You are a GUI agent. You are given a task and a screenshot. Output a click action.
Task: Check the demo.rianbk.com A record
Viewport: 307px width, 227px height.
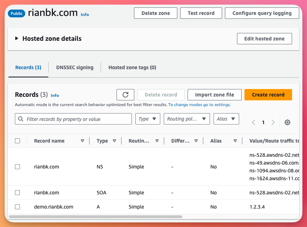tap(17, 207)
